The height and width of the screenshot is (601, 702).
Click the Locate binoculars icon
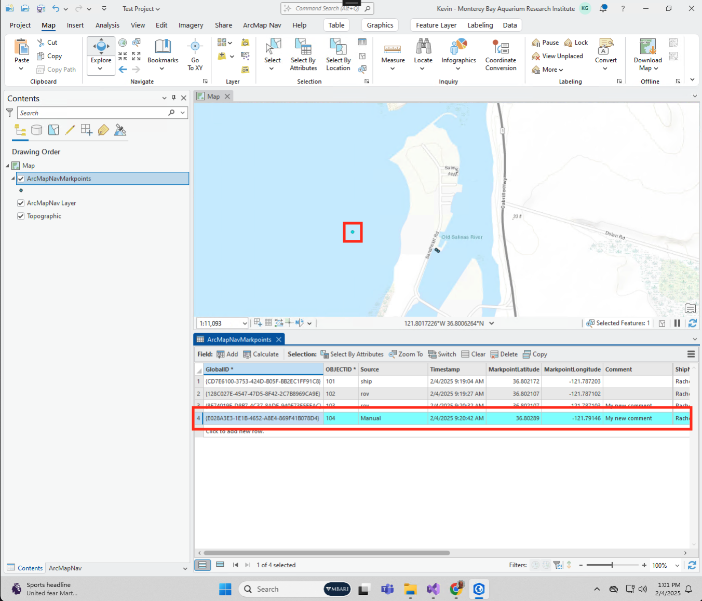point(423,47)
